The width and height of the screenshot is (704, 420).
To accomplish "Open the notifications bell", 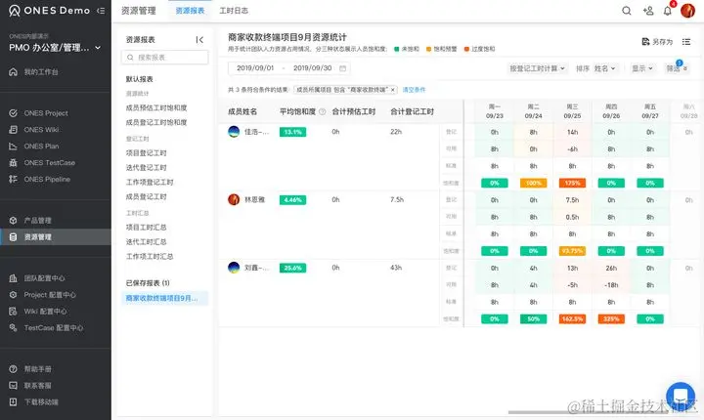I will click(x=668, y=11).
